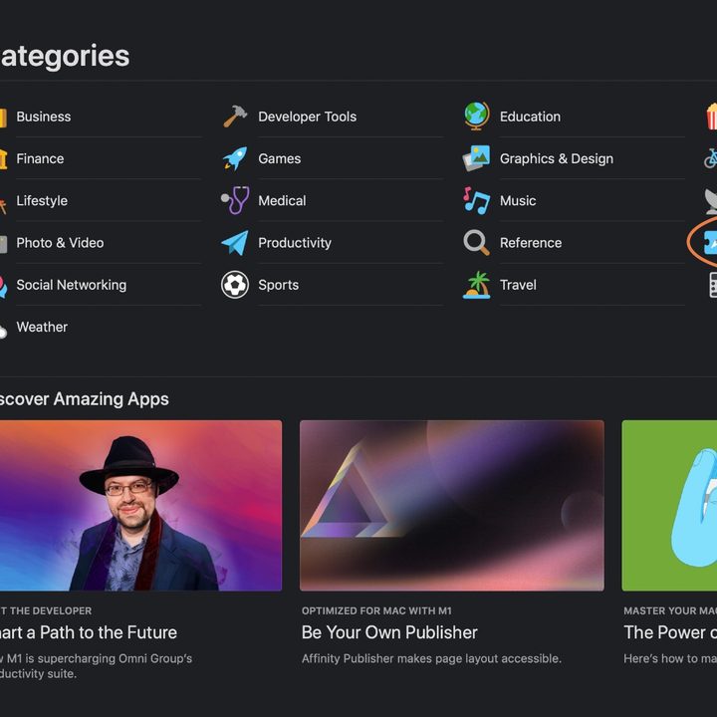The height and width of the screenshot is (717, 717).
Task: Browse the Social Networking category
Action: (x=72, y=285)
